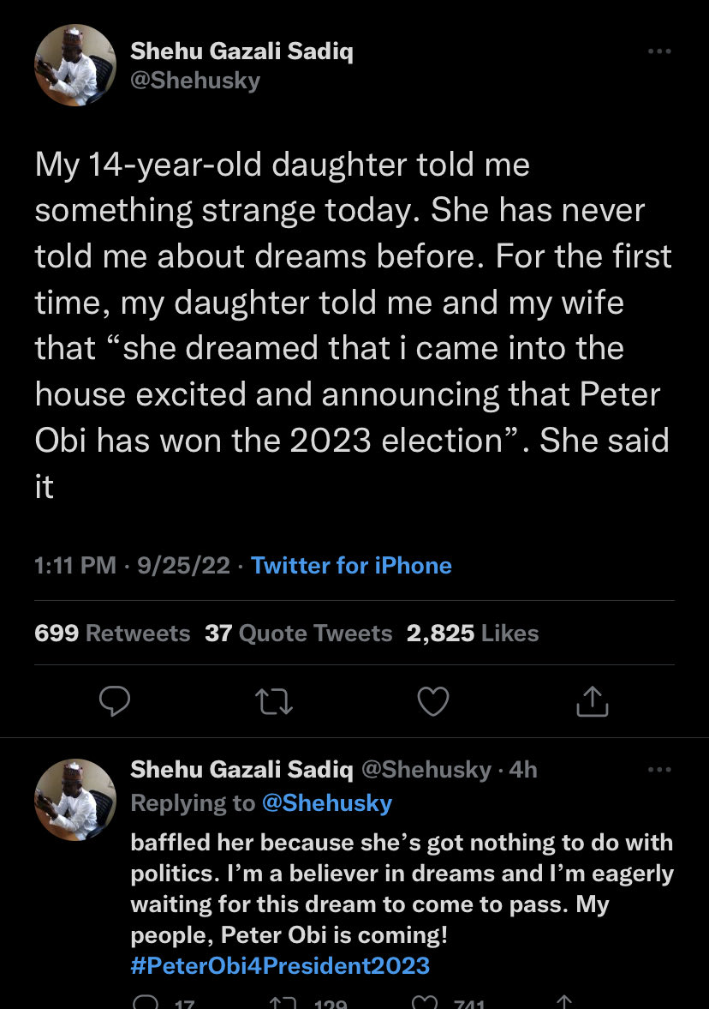View the 37 Quote Tweets
The width and height of the screenshot is (709, 1009).
click(x=298, y=634)
